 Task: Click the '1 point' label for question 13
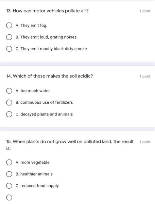pos(145,11)
